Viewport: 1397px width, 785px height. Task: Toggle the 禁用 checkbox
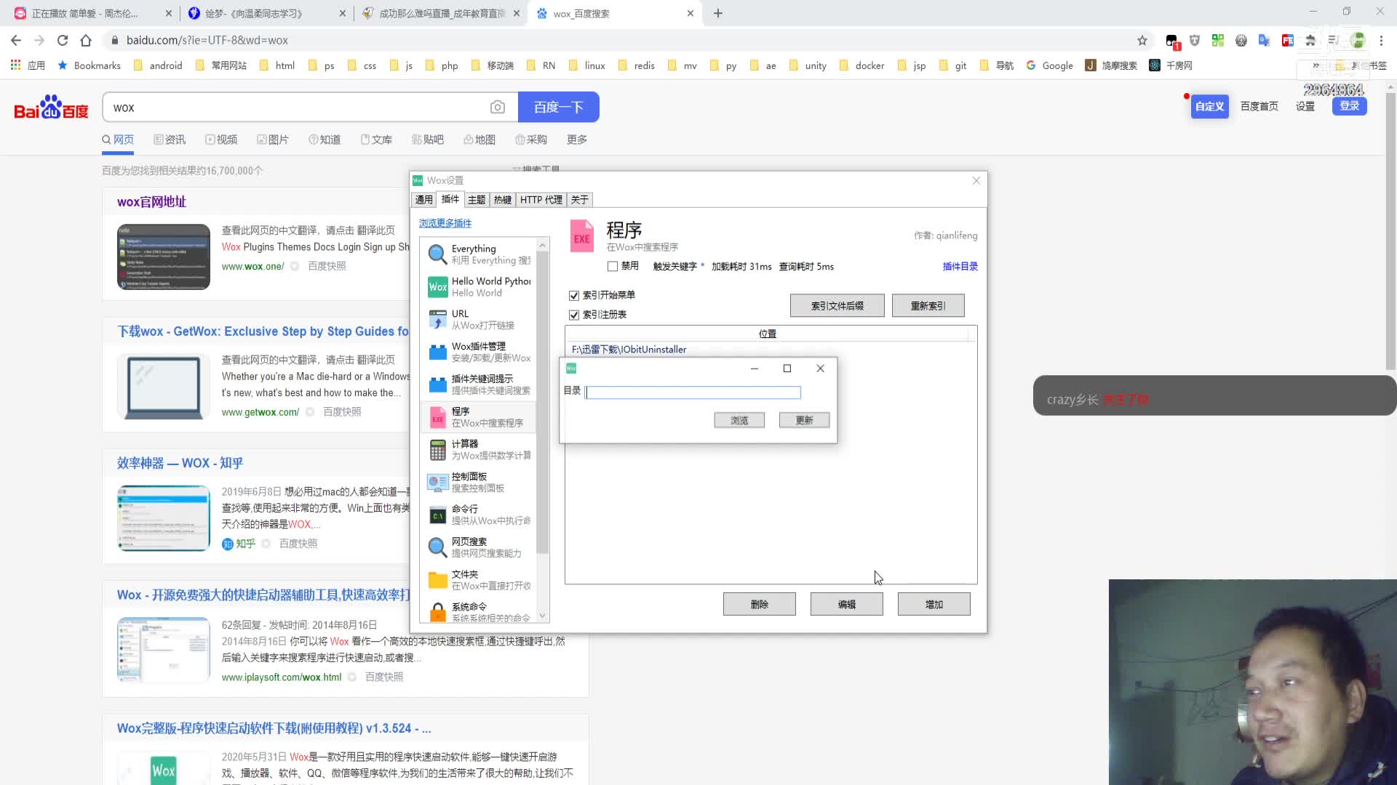(613, 267)
